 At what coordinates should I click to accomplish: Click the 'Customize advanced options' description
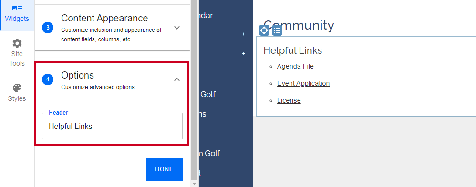pos(98,87)
